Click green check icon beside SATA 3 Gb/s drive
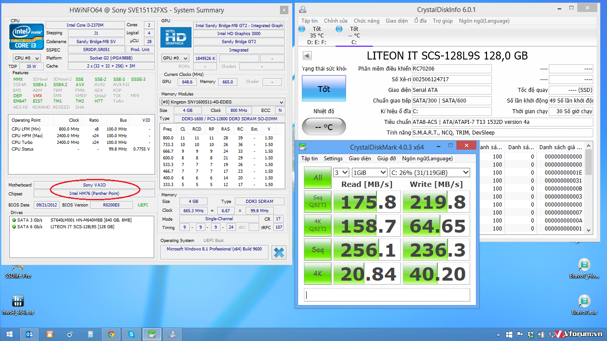 click(14, 220)
